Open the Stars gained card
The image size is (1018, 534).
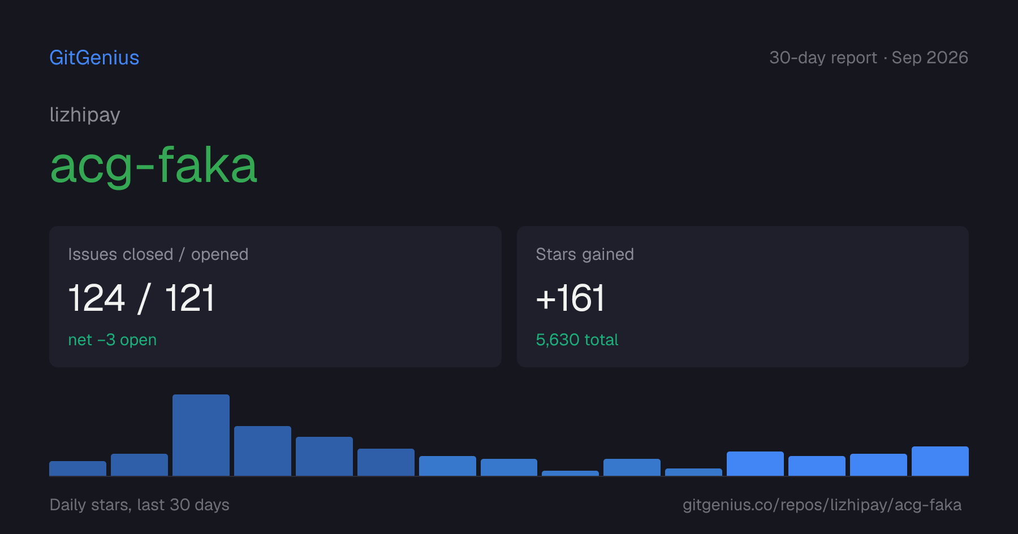pos(743,297)
